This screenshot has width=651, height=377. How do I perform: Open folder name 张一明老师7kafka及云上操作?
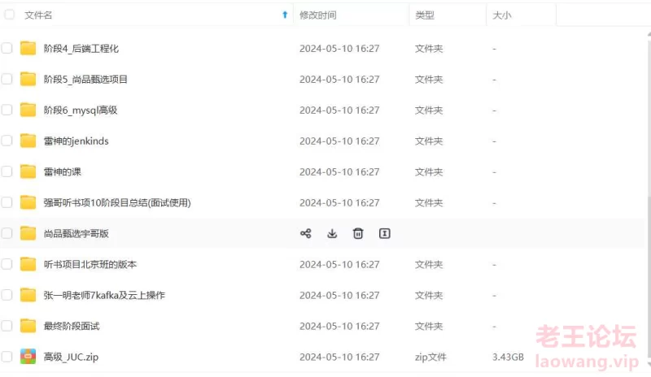(104, 295)
